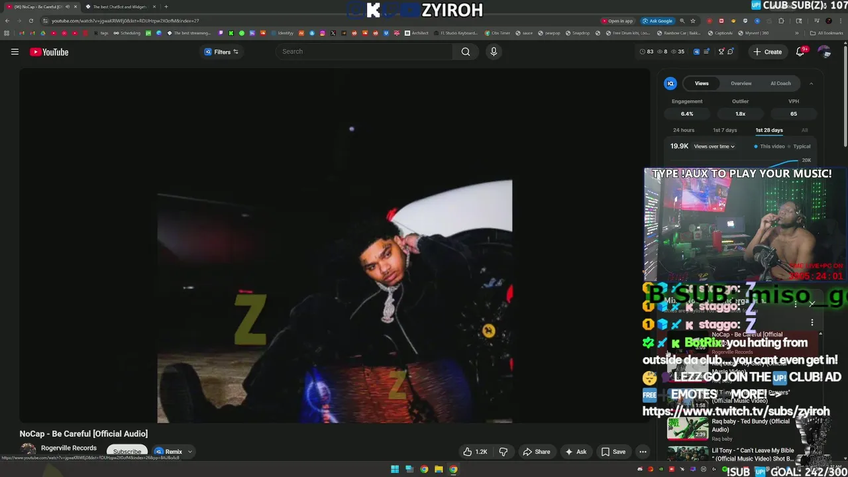This screenshot has width=848, height=477.
Task: Toggle the Typical legend series
Action: coord(800,146)
